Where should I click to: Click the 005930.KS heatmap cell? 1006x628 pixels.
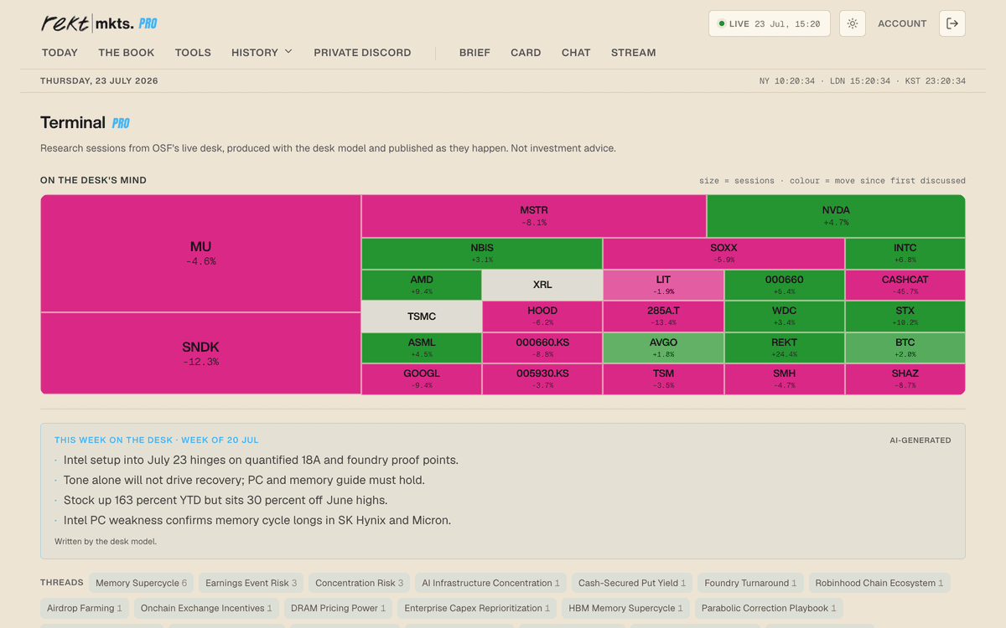542,379
